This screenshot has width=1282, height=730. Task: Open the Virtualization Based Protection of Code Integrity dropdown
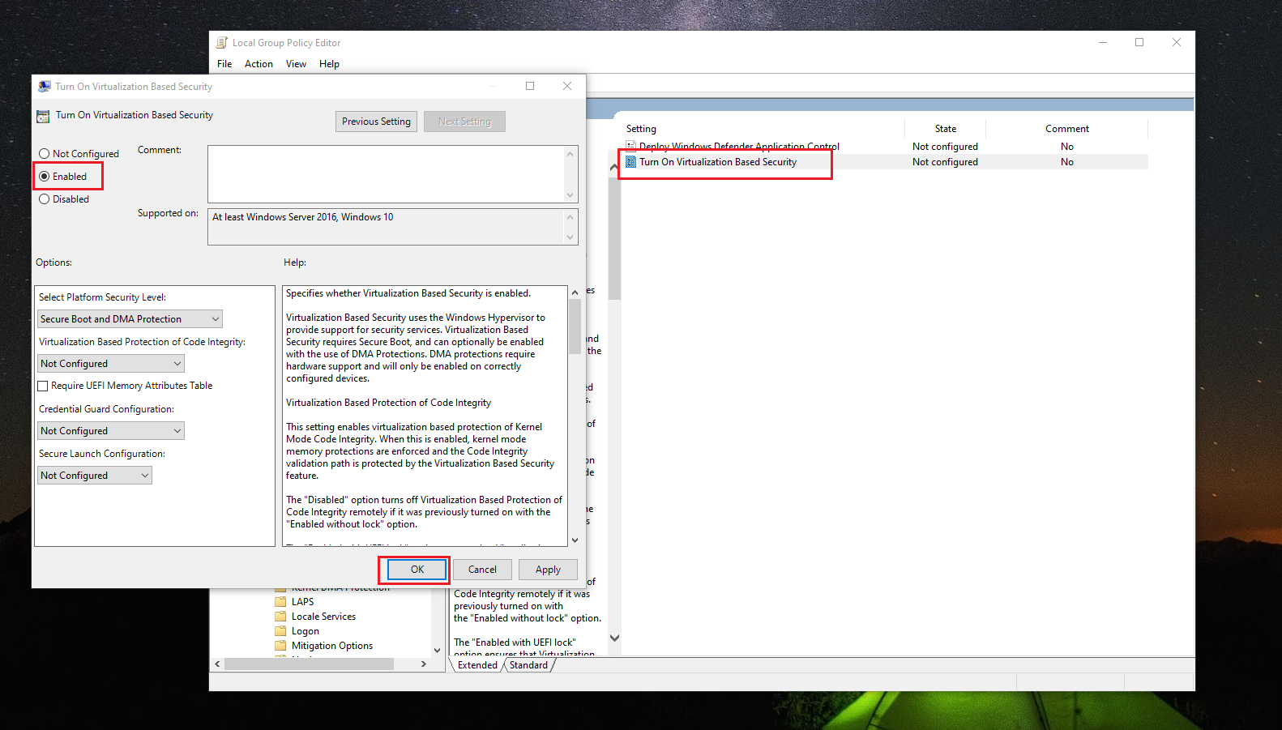pos(111,364)
